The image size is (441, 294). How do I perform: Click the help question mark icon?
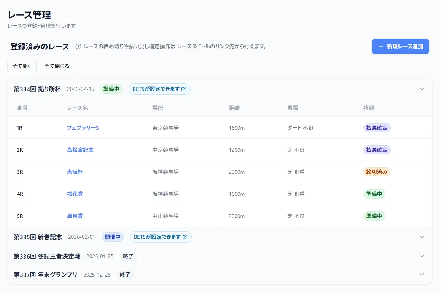pos(78,47)
